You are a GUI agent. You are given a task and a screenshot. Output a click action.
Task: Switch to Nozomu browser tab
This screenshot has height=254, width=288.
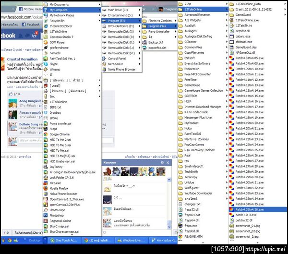click(x=30, y=9)
